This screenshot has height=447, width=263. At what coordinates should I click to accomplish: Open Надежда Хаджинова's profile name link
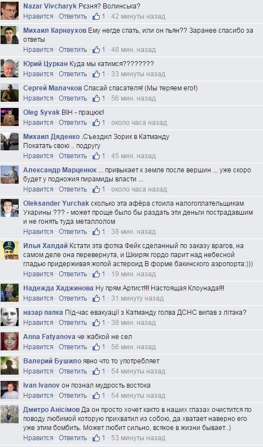[x=58, y=288]
